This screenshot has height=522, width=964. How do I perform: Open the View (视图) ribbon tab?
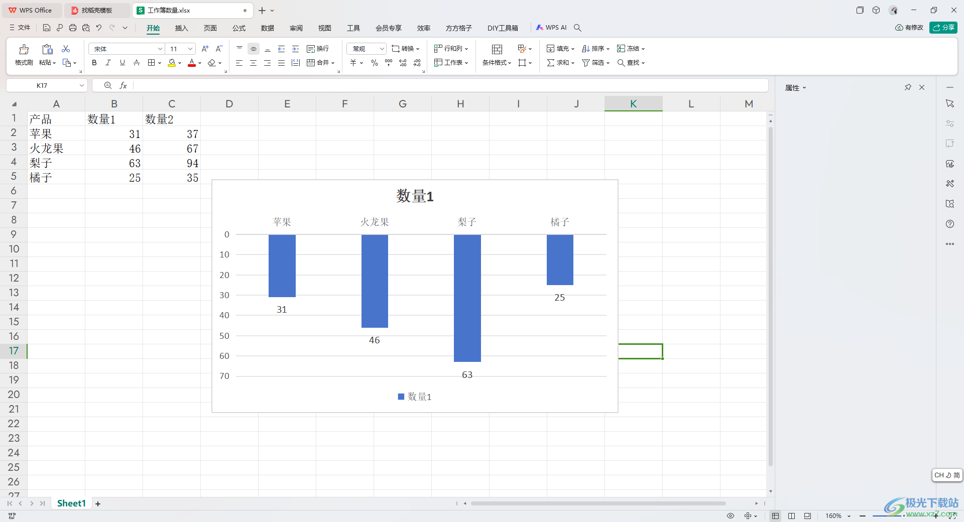325,28
